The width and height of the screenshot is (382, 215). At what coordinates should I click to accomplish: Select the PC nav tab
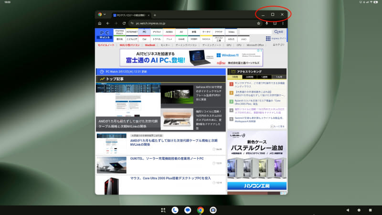(x=145, y=32)
